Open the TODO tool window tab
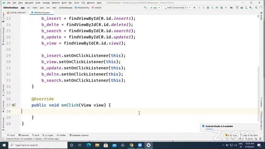 point(11,135)
